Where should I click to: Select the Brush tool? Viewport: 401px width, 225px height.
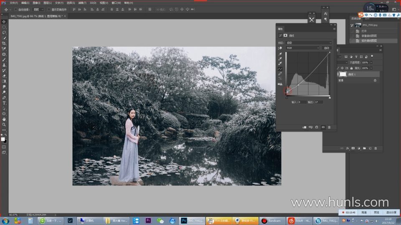(4, 60)
